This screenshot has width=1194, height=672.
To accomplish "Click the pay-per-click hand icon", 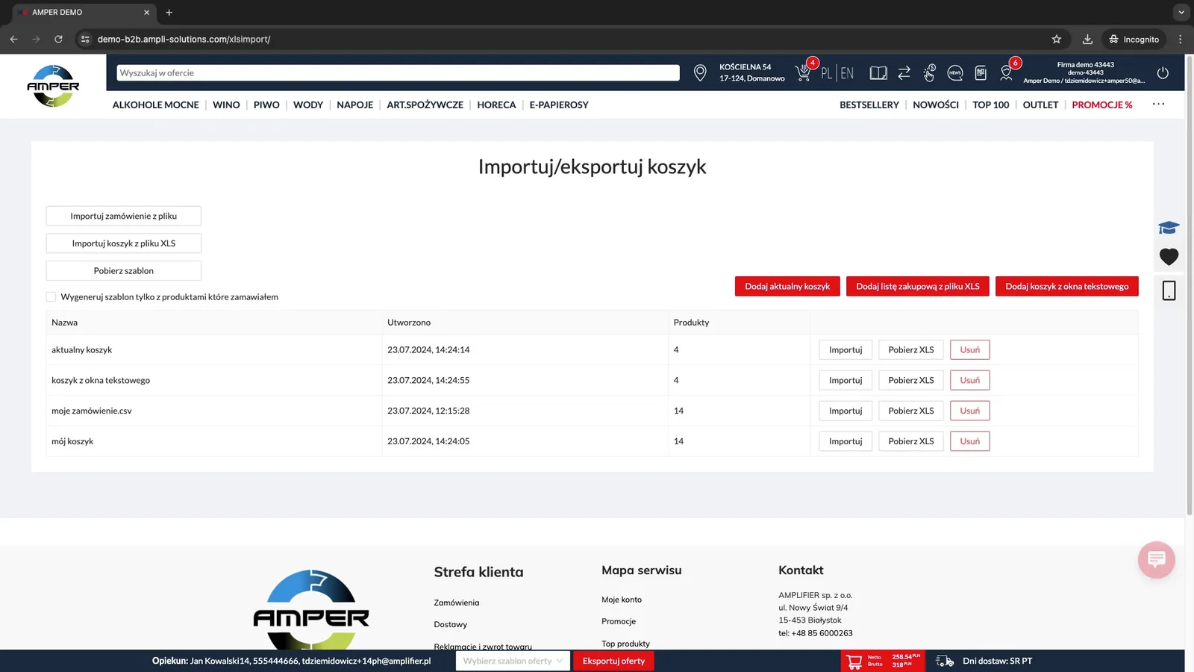I will pyautogui.click(x=929, y=72).
